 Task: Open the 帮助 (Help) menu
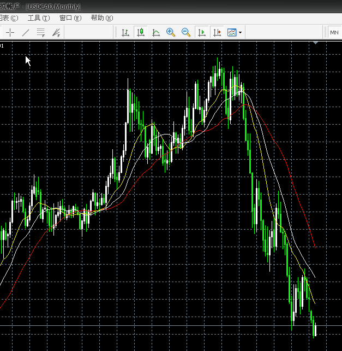coord(101,18)
